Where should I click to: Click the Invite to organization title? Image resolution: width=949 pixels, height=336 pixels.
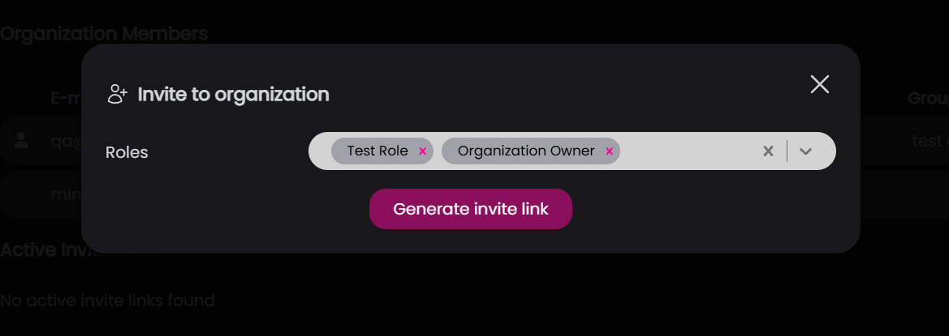233,95
